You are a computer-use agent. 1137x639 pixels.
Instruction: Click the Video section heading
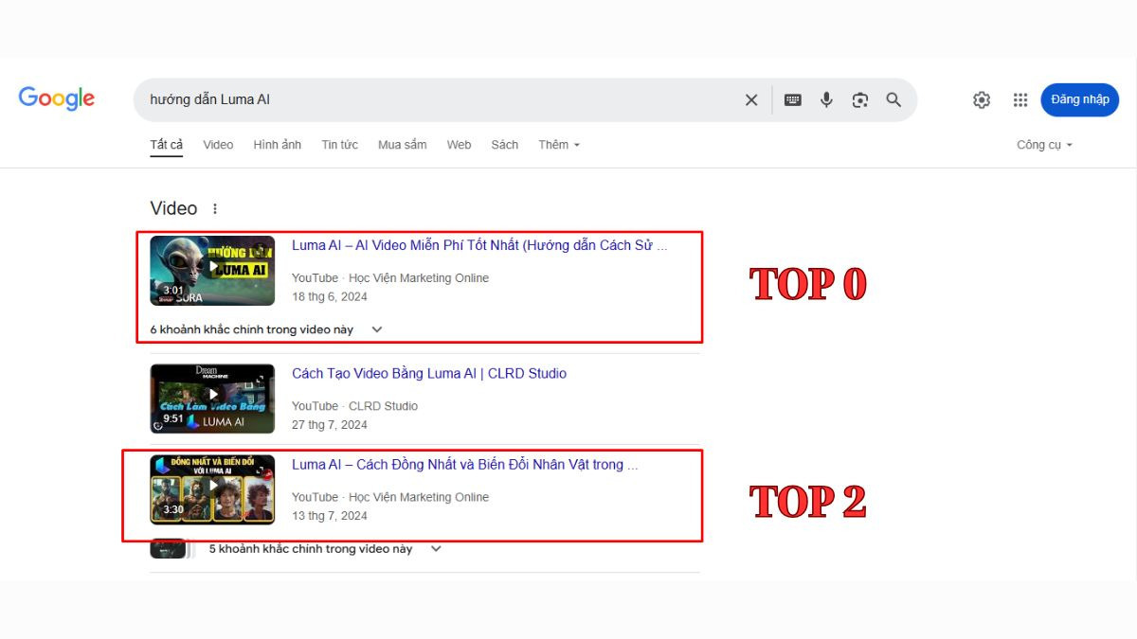tap(173, 208)
